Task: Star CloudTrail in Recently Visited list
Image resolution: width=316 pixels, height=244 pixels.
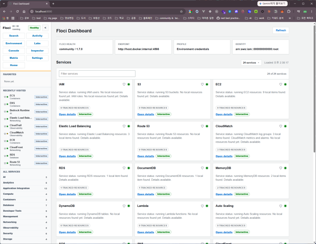Action: [5, 126]
